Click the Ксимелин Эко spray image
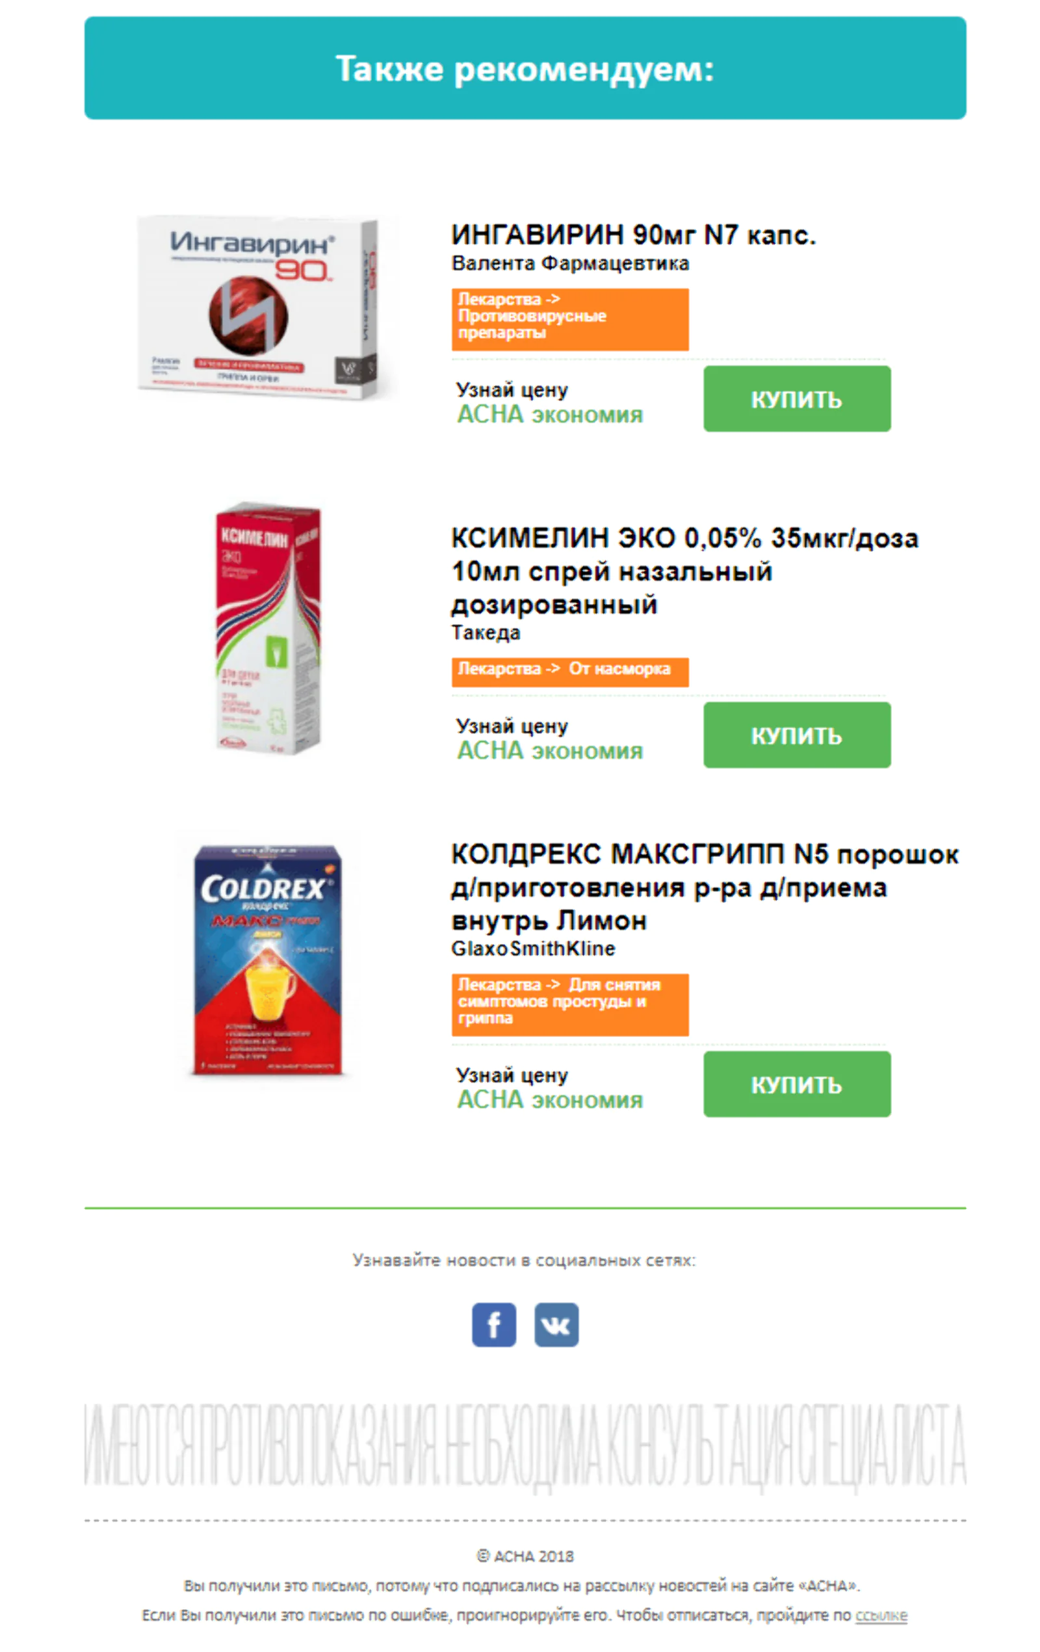Image resolution: width=1040 pixels, height=1652 pixels. 268,628
